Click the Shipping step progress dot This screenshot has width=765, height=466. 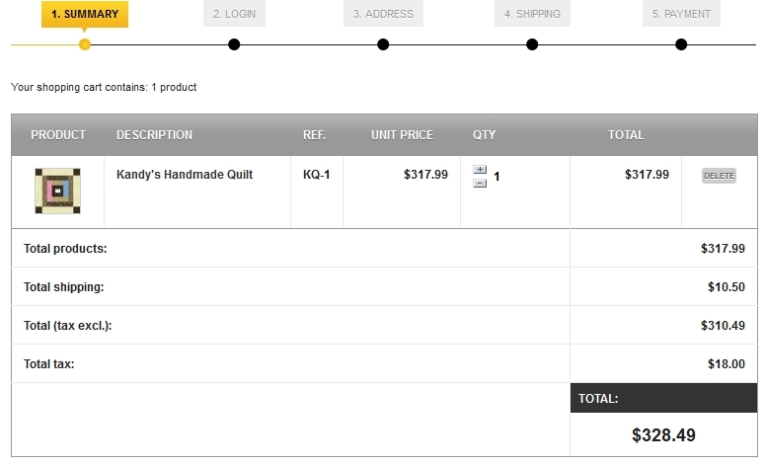click(532, 44)
